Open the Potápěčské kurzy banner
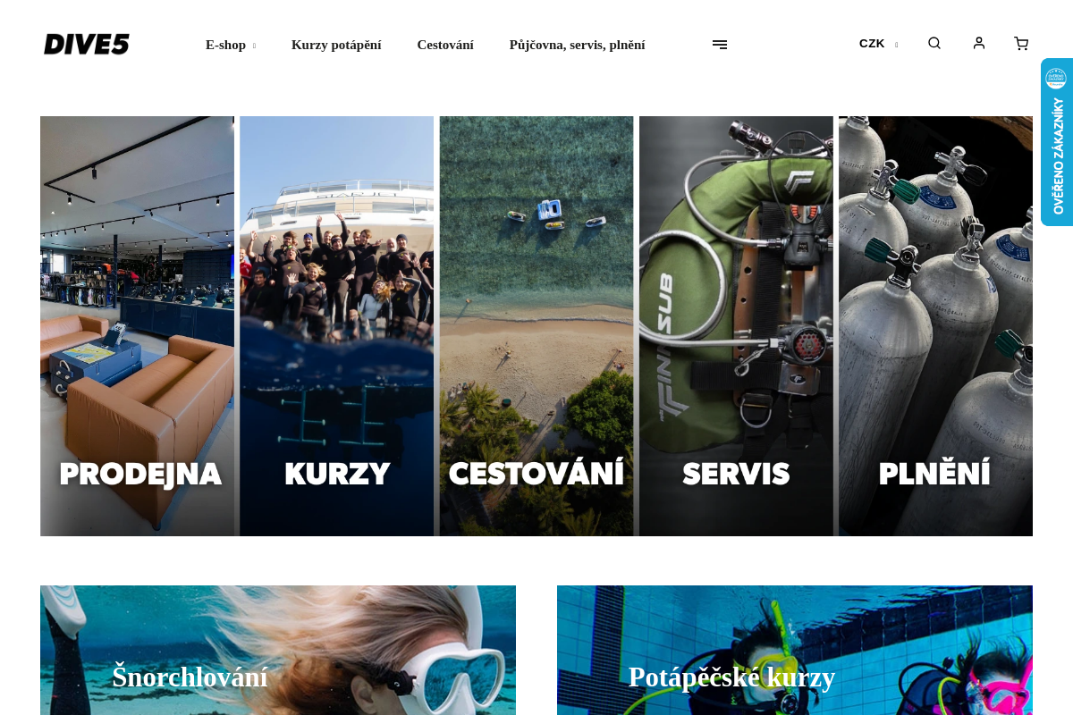Viewport: 1073px width, 715px height. (795, 650)
